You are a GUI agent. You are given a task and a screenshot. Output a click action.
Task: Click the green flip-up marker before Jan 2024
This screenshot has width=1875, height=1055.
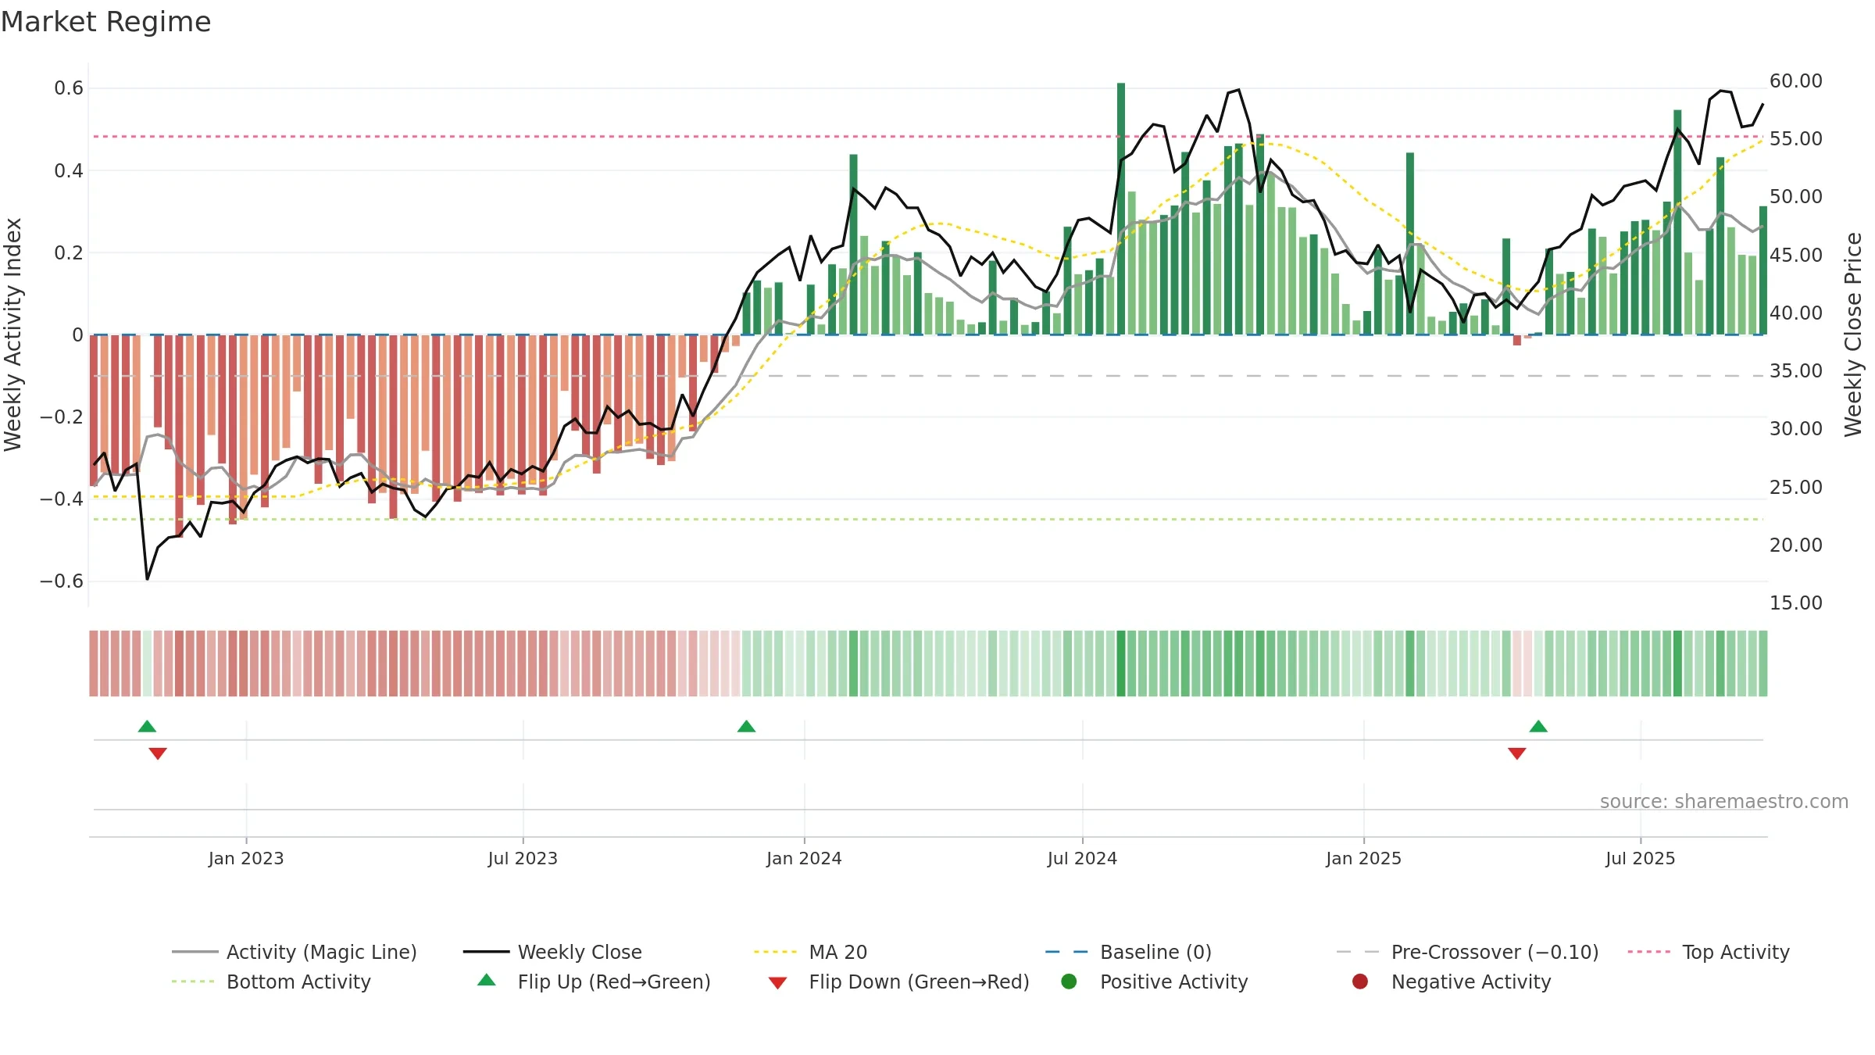(746, 727)
